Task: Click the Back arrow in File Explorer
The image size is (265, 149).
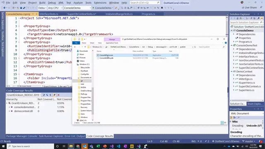Action: (x=75, y=47)
